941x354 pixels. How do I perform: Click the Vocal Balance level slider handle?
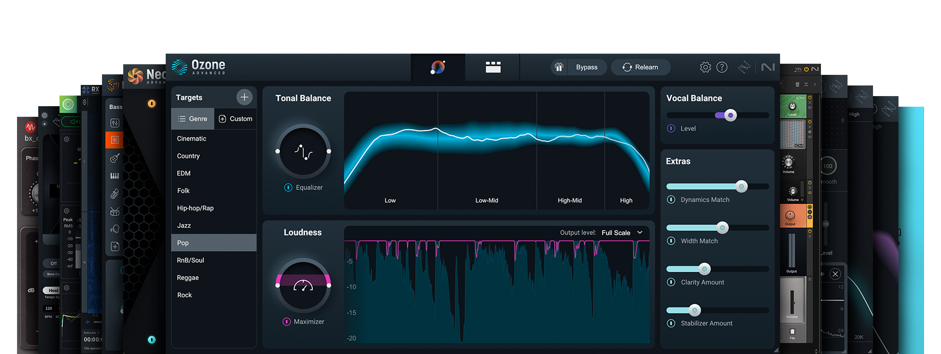click(731, 115)
